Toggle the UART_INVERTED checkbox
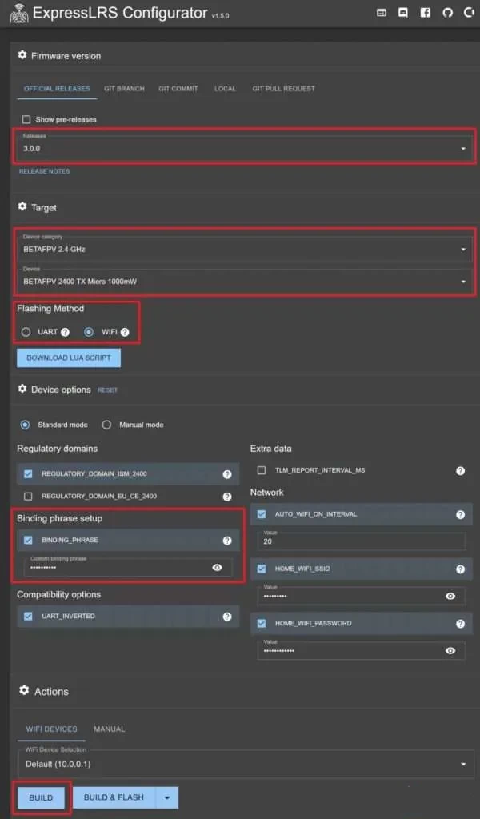The image size is (480, 819). [28, 617]
